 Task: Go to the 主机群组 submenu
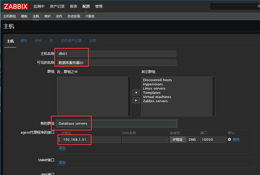pos(10,16)
